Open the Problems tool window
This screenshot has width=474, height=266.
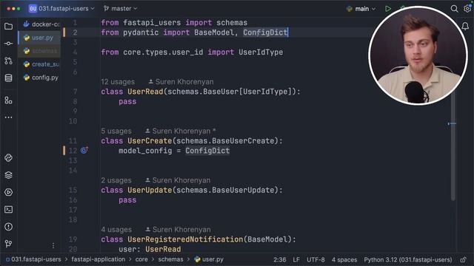[8, 227]
